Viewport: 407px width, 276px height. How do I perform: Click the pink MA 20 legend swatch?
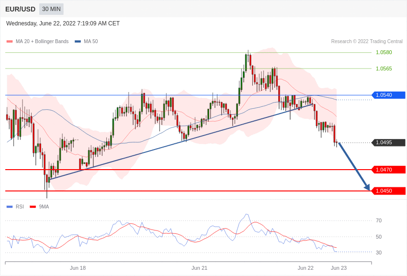pyautogui.click(x=10, y=41)
